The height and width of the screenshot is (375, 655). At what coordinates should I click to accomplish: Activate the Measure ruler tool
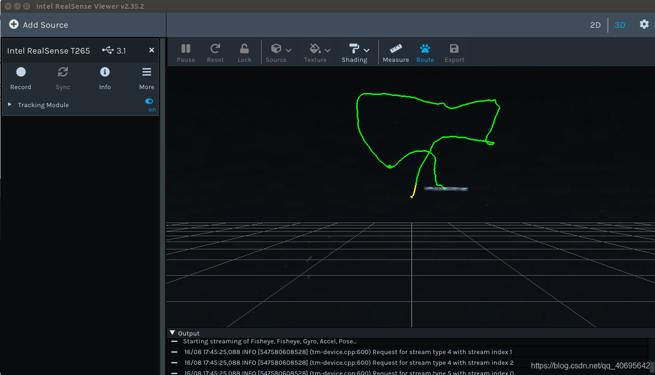[396, 53]
